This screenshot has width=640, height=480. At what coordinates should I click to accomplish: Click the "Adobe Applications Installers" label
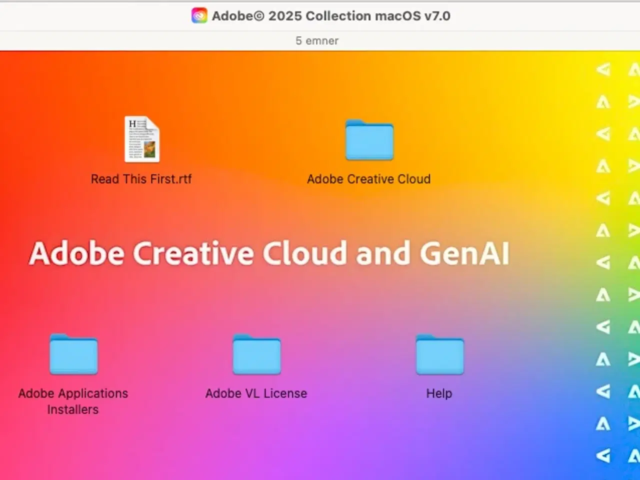pyautogui.click(x=73, y=401)
